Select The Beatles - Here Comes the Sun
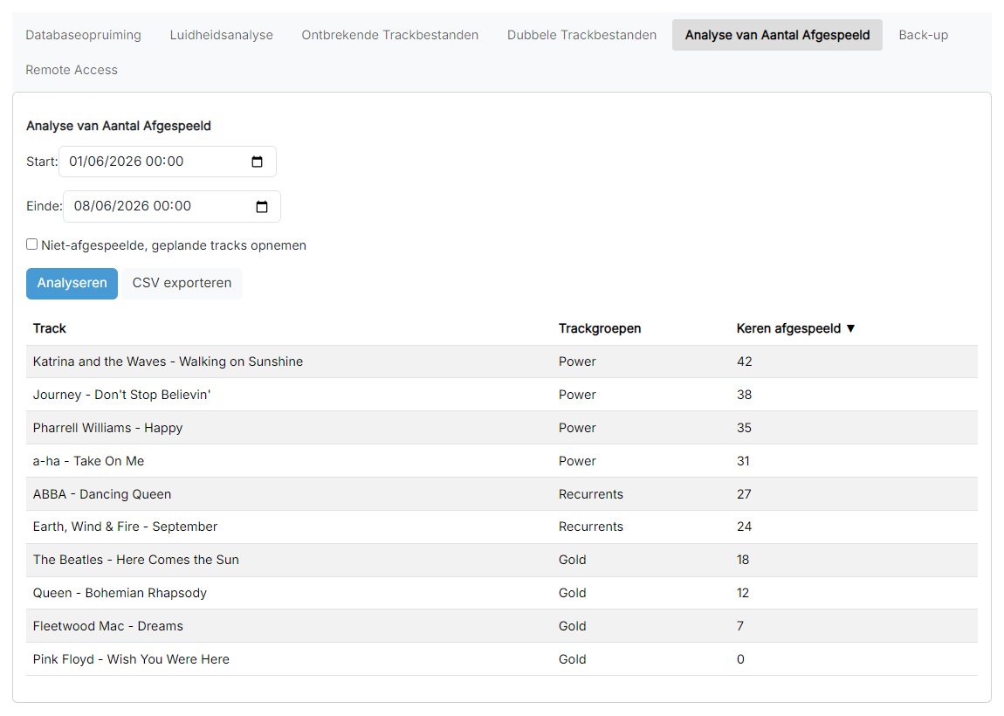 pyautogui.click(x=502, y=560)
